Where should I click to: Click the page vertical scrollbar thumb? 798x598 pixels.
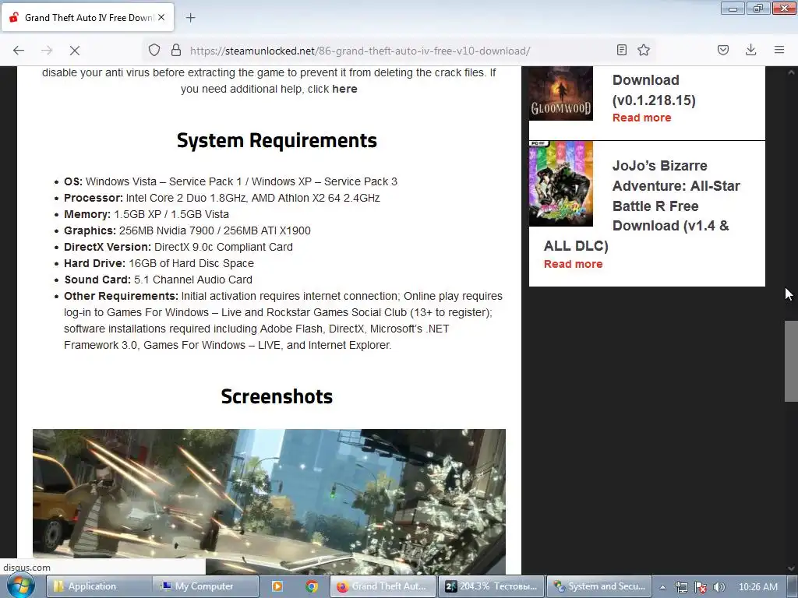tap(791, 361)
